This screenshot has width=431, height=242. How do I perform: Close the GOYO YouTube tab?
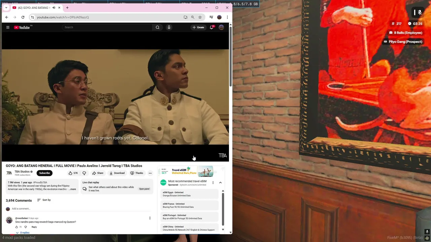59,8
